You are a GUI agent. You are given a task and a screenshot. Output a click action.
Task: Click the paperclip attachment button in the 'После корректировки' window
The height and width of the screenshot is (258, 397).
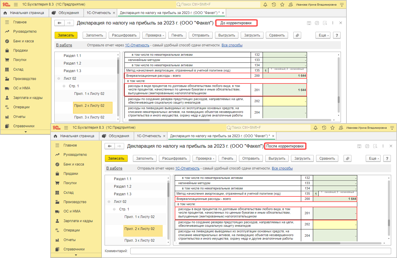tap(347, 158)
